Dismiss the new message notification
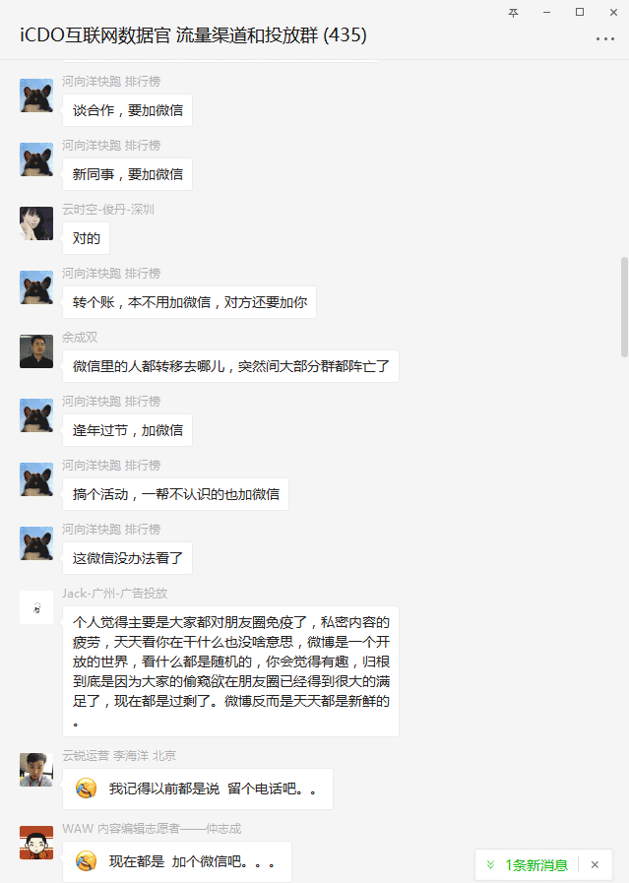The image size is (629, 883). pyautogui.click(x=595, y=864)
